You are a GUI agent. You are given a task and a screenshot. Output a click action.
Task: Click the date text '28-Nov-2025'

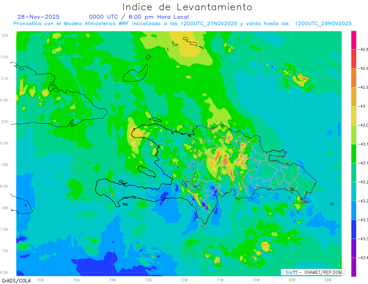pos(39,17)
